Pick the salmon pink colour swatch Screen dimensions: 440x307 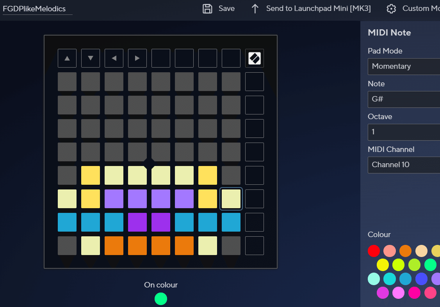coord(390,251)
